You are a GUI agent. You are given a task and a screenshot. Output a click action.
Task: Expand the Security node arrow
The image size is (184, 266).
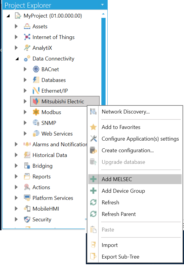pos(16,219)
